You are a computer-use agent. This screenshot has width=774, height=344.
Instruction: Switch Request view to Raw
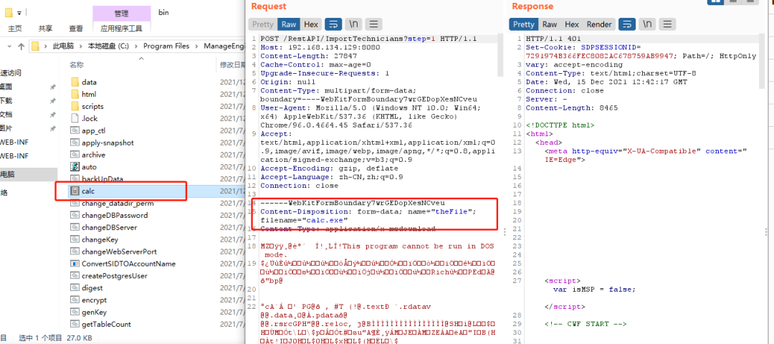tap(289, 24)
